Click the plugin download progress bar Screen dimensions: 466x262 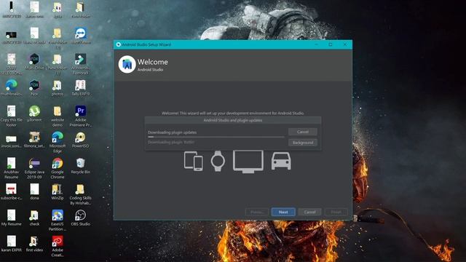click(216, 137)
